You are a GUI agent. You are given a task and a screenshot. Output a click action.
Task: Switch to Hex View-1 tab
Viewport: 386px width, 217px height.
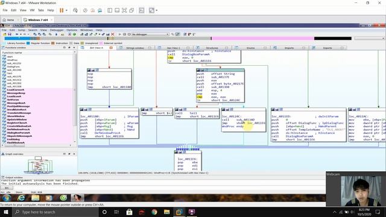coord(174,48)
